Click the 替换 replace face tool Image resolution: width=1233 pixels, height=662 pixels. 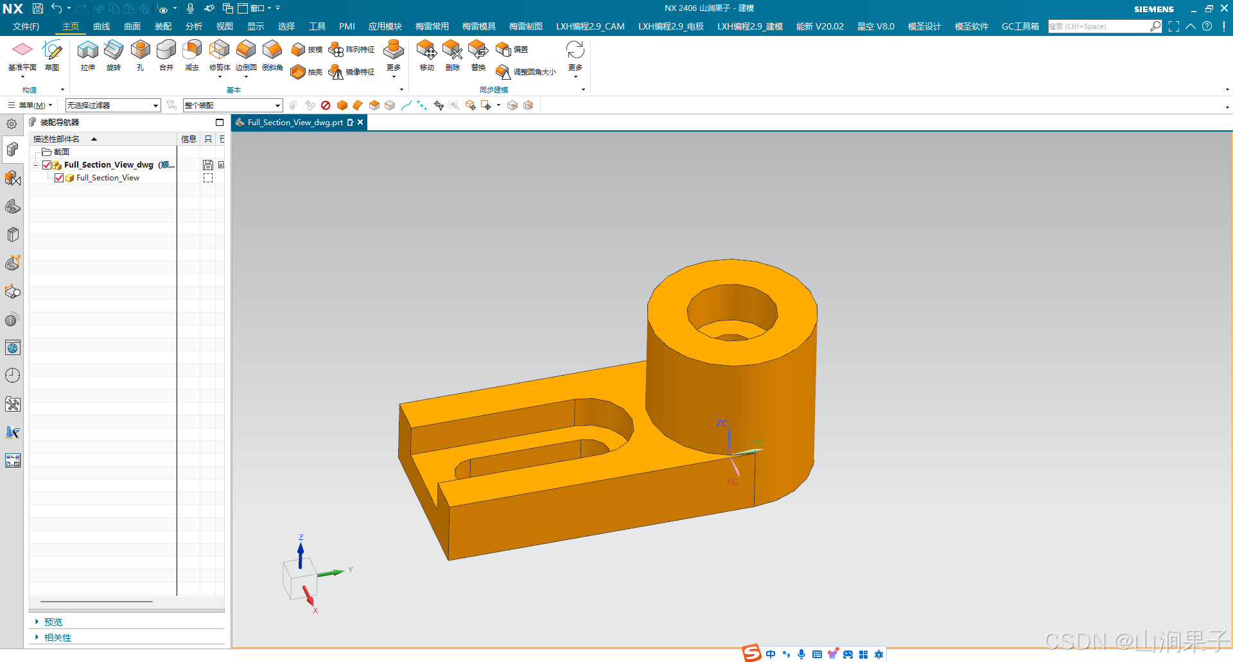pyautogui.click(x=478, y=54)
